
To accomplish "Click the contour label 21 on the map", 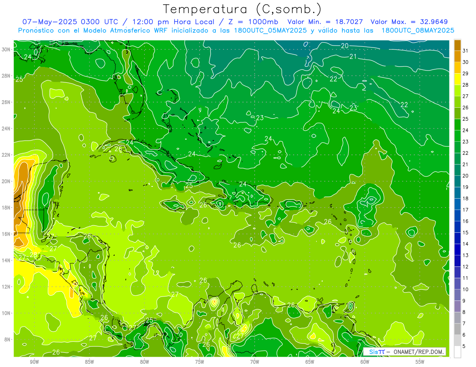I will coord(353,57).
